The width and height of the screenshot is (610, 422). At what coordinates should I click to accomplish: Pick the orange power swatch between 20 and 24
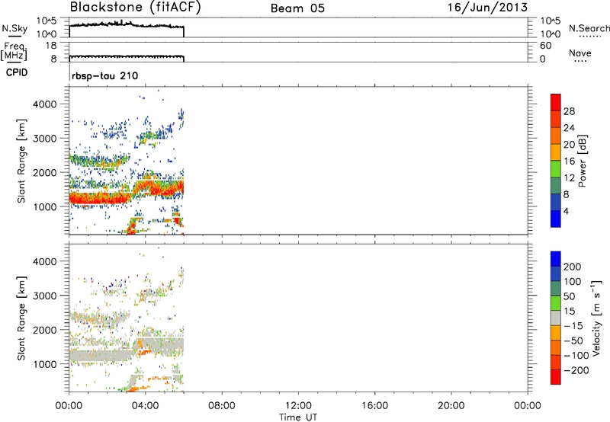pos(556,136)
